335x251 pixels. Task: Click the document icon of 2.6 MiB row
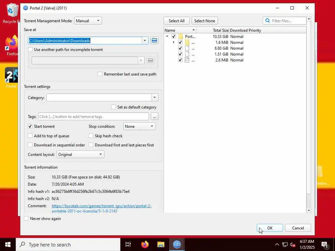click(x=187, y=60)
